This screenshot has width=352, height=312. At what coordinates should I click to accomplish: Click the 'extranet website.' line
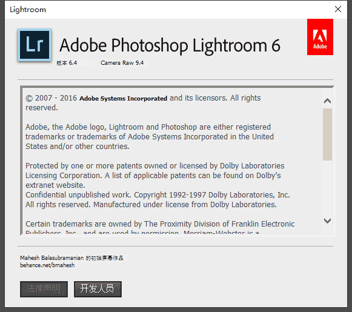point(55,185)
